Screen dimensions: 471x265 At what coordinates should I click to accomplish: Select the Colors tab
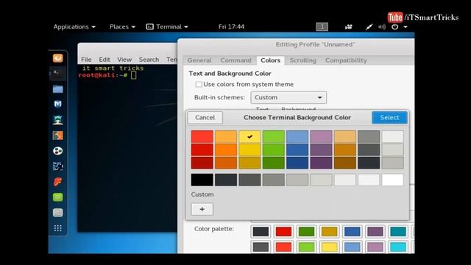pyautogui.click(x=270, y=60)
